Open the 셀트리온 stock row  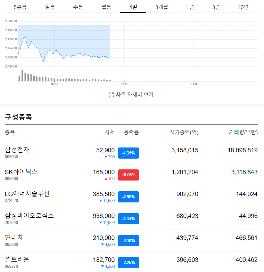click(131, 263)
